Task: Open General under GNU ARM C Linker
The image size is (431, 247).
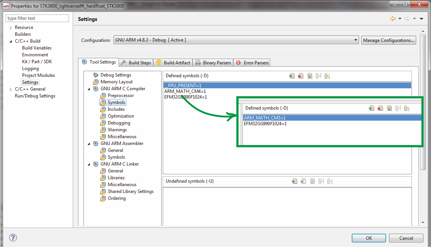Action: click(115, 171)
